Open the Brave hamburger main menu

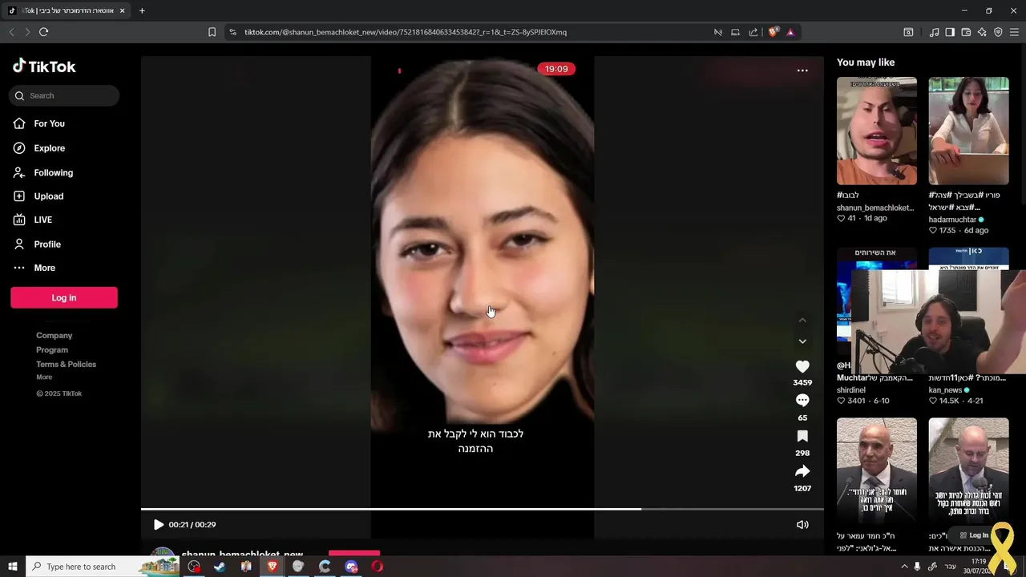[1015, 32]
